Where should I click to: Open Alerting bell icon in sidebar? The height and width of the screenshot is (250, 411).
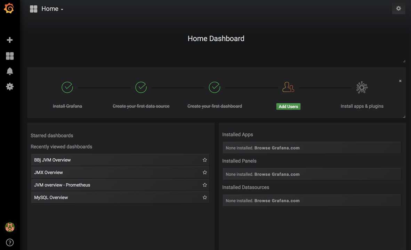pos(10,71)
